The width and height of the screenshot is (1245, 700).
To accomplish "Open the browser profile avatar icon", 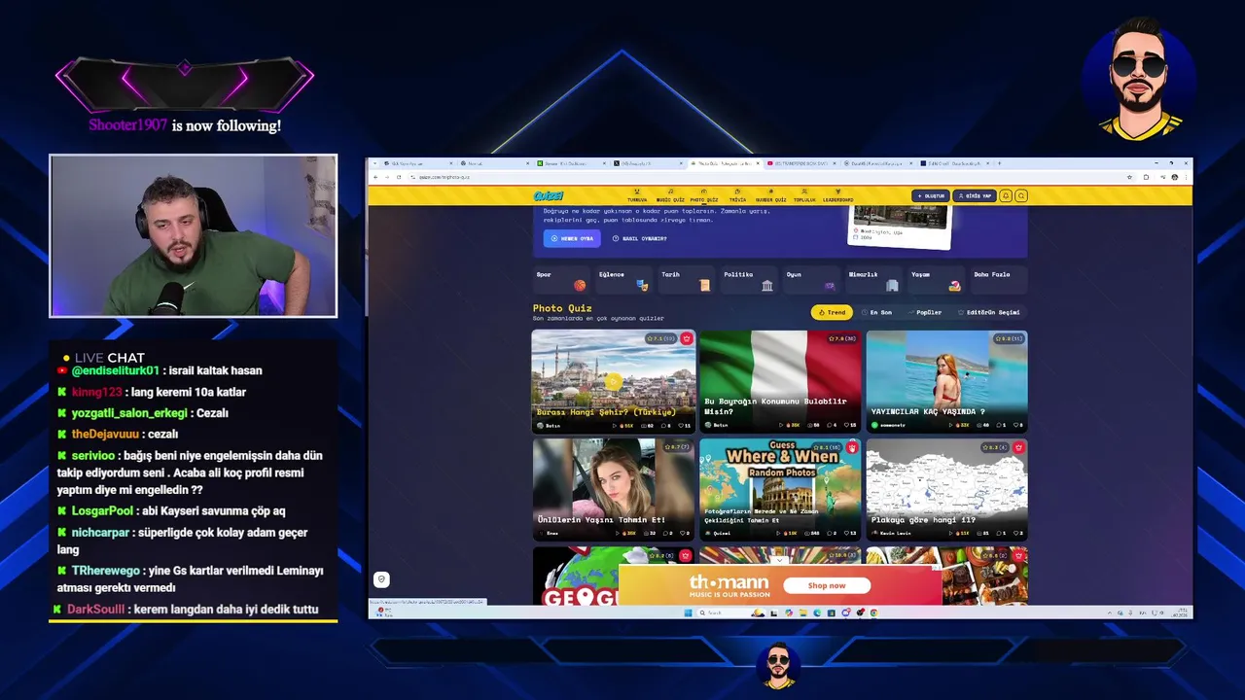I will pos(1175,177).
